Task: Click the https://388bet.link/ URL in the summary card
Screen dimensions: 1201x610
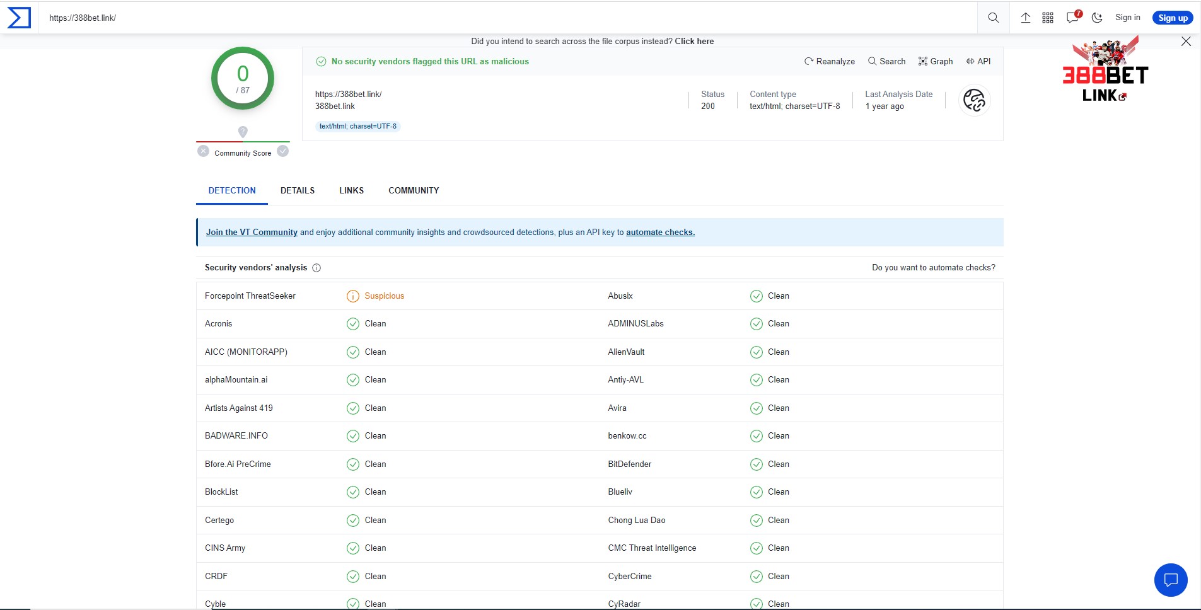Action: point(349,95)
